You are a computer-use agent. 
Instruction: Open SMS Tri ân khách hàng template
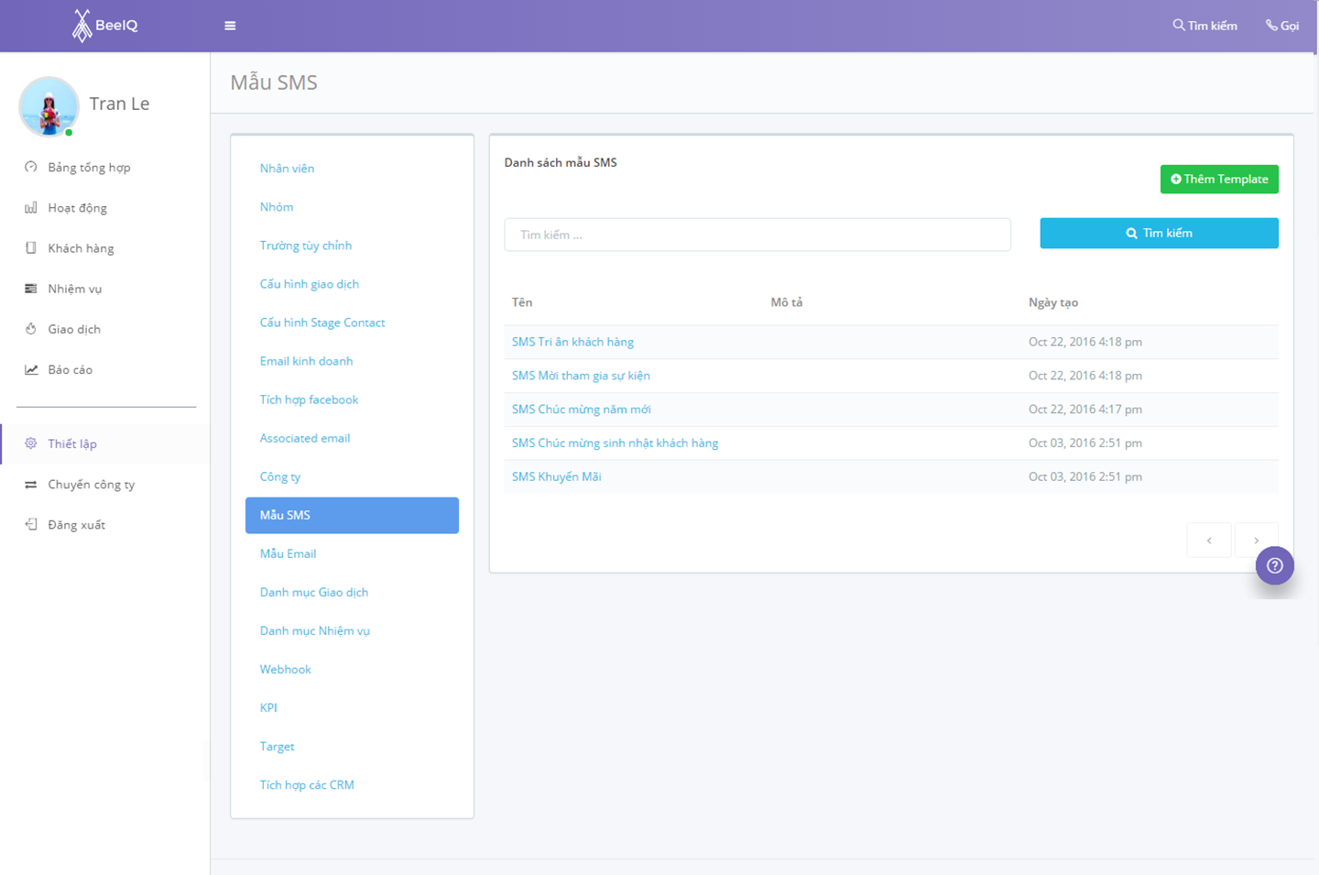572,342
